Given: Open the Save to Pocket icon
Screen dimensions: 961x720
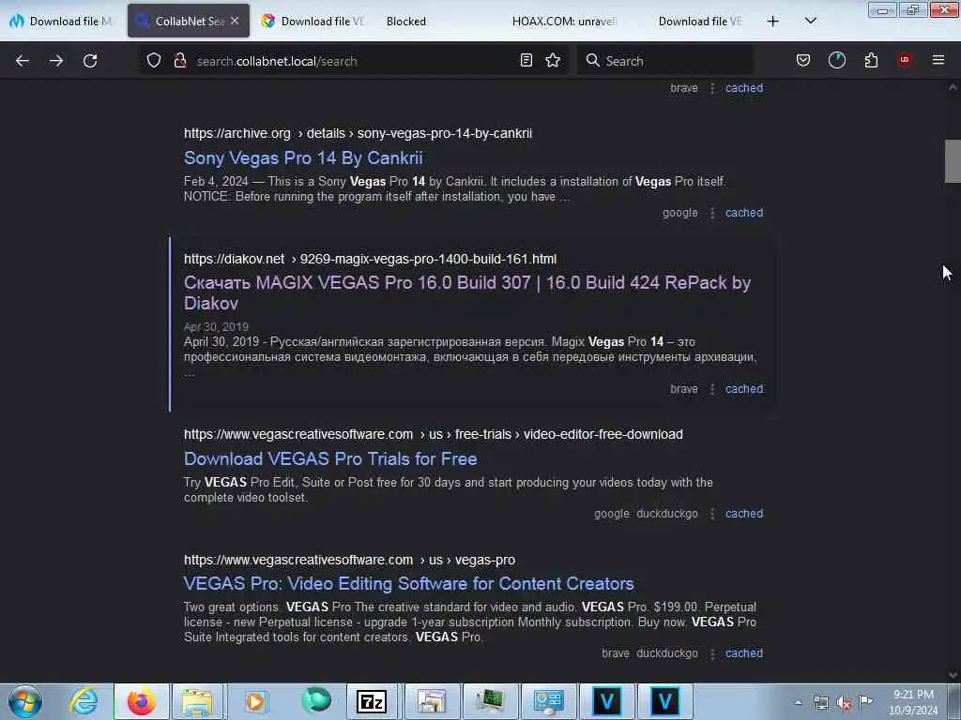Looking at the screenshot, I should (803, 60).
